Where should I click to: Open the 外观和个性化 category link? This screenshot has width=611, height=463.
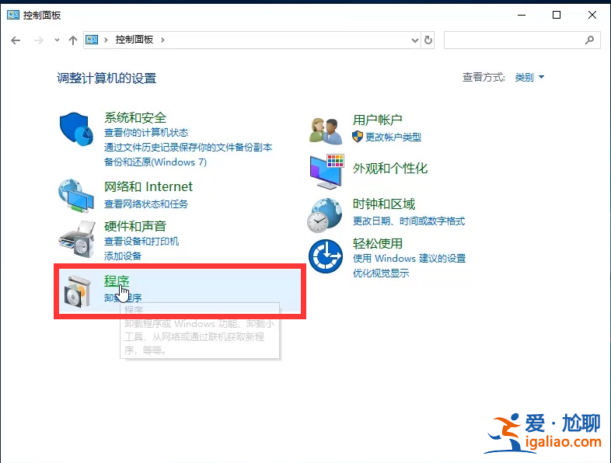tap(389, 168)
